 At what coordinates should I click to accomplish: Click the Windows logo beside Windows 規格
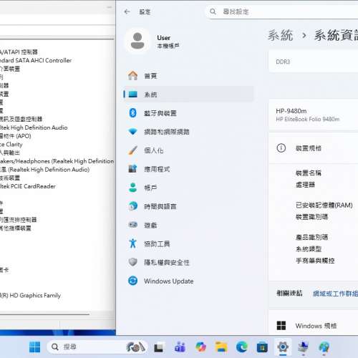(281, 326)
